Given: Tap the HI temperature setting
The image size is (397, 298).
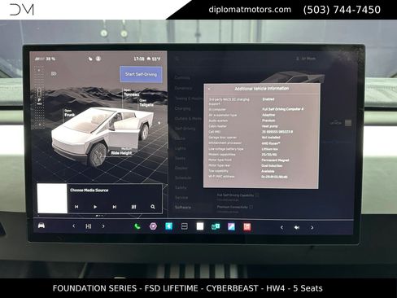Looking at the screenshot, I should 89,226.
